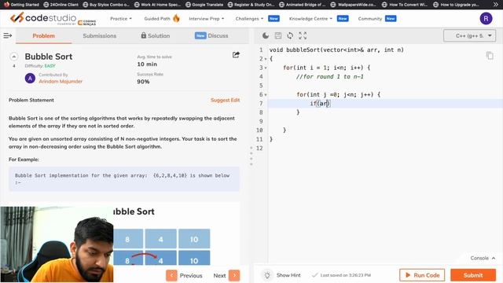
Task: Open the Challenges dropdown
Action: pos(249,19)
